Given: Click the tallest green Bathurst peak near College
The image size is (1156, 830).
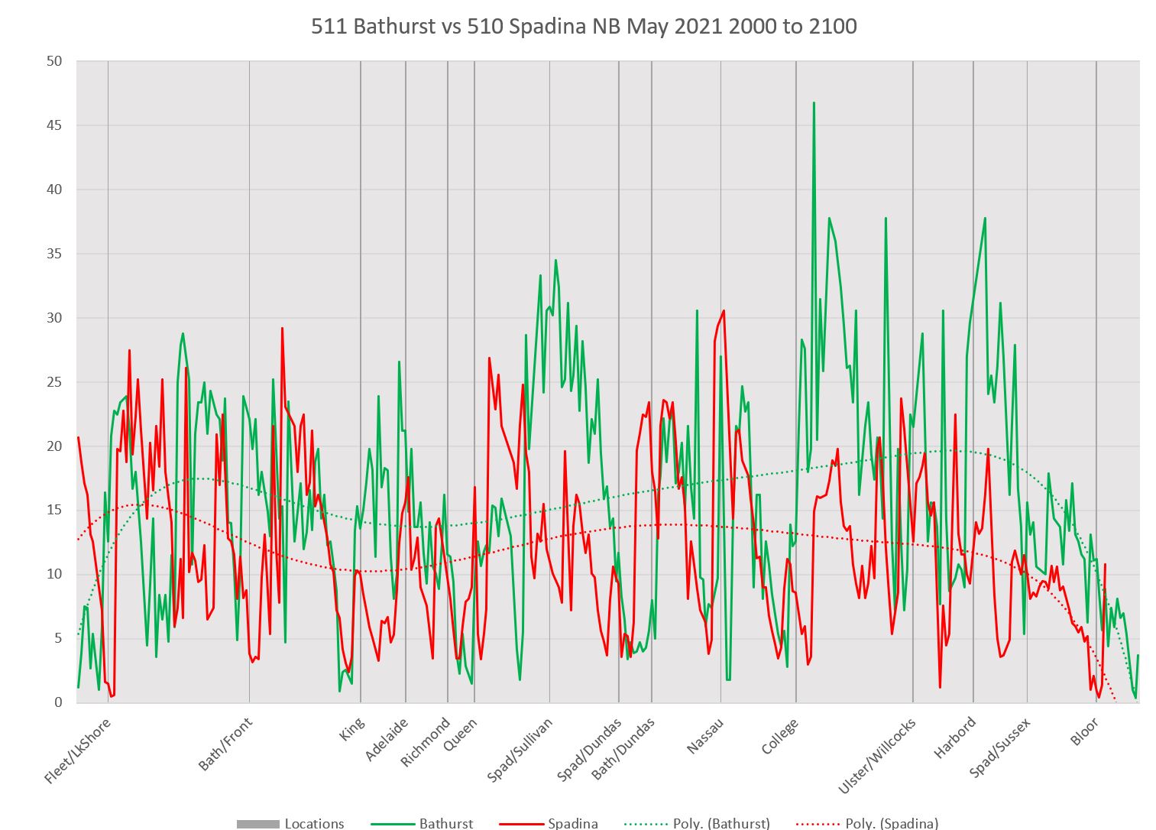Looking at the screenshot, I should (x=814, y=102).
